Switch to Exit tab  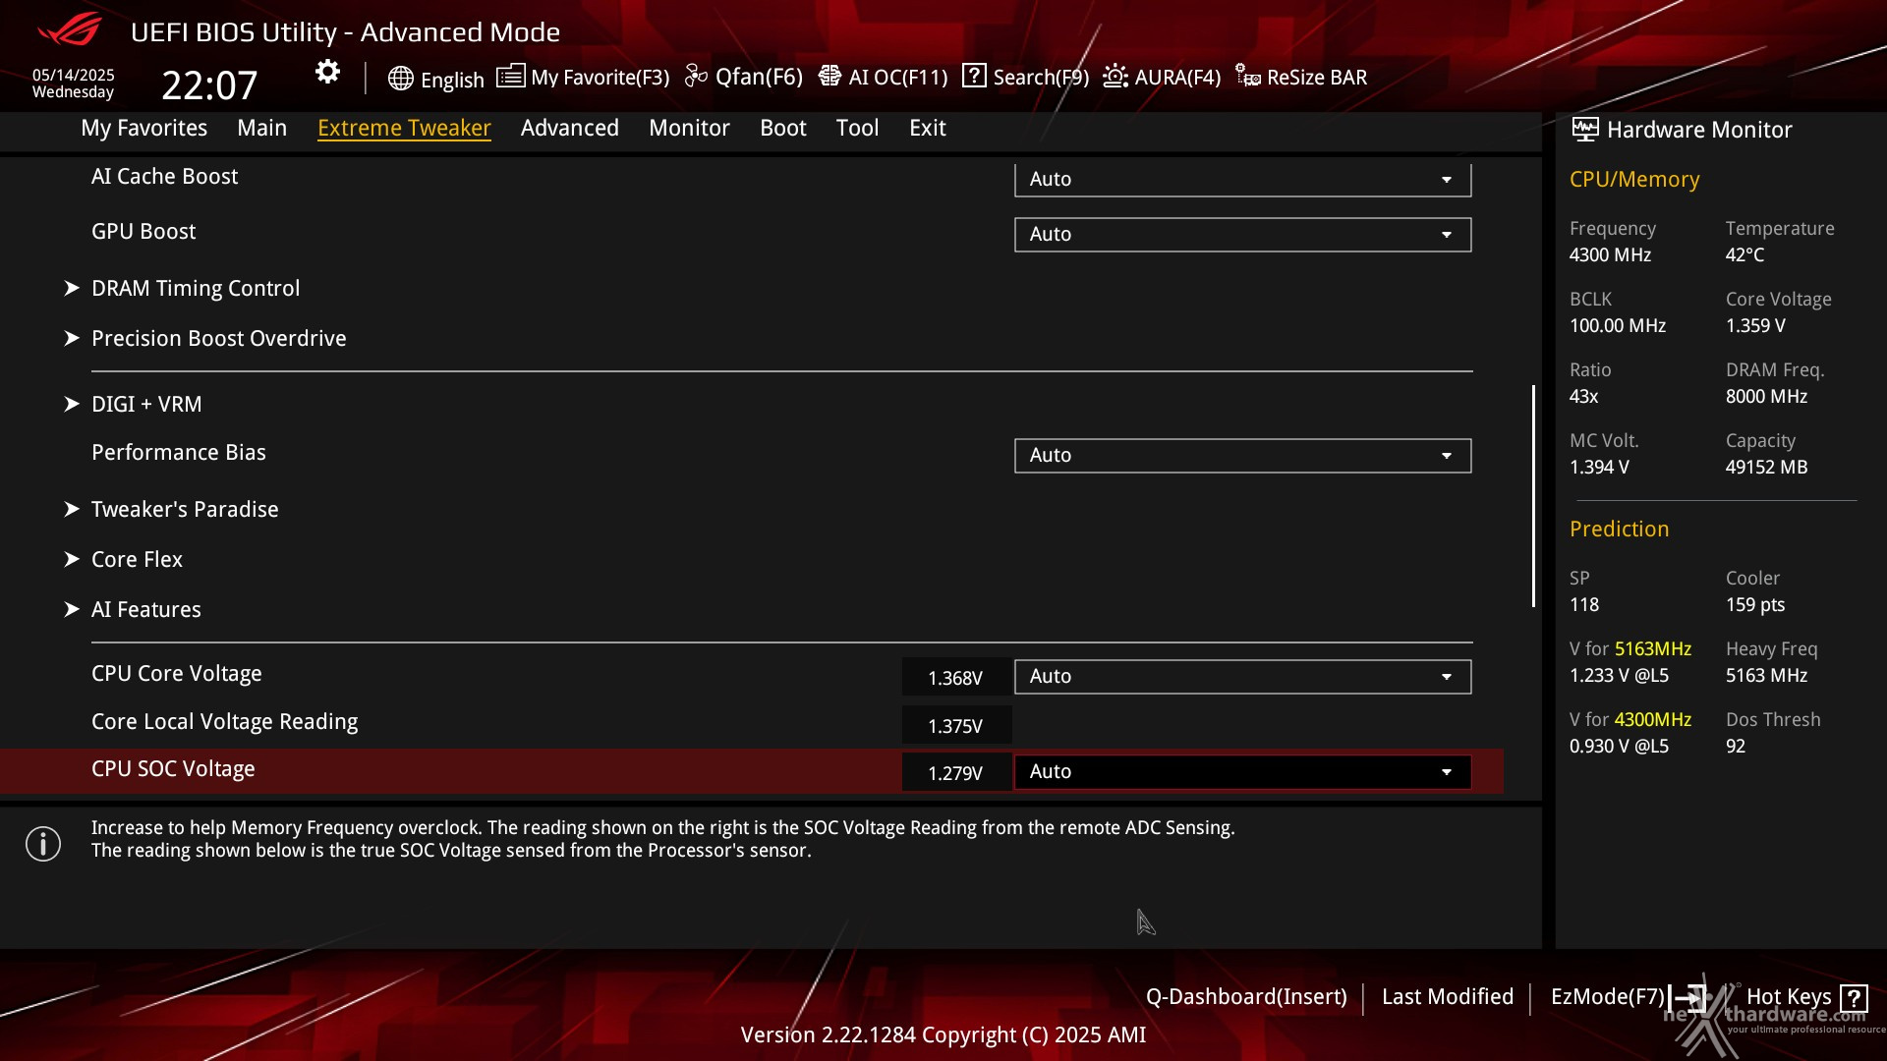coord(927,128)
